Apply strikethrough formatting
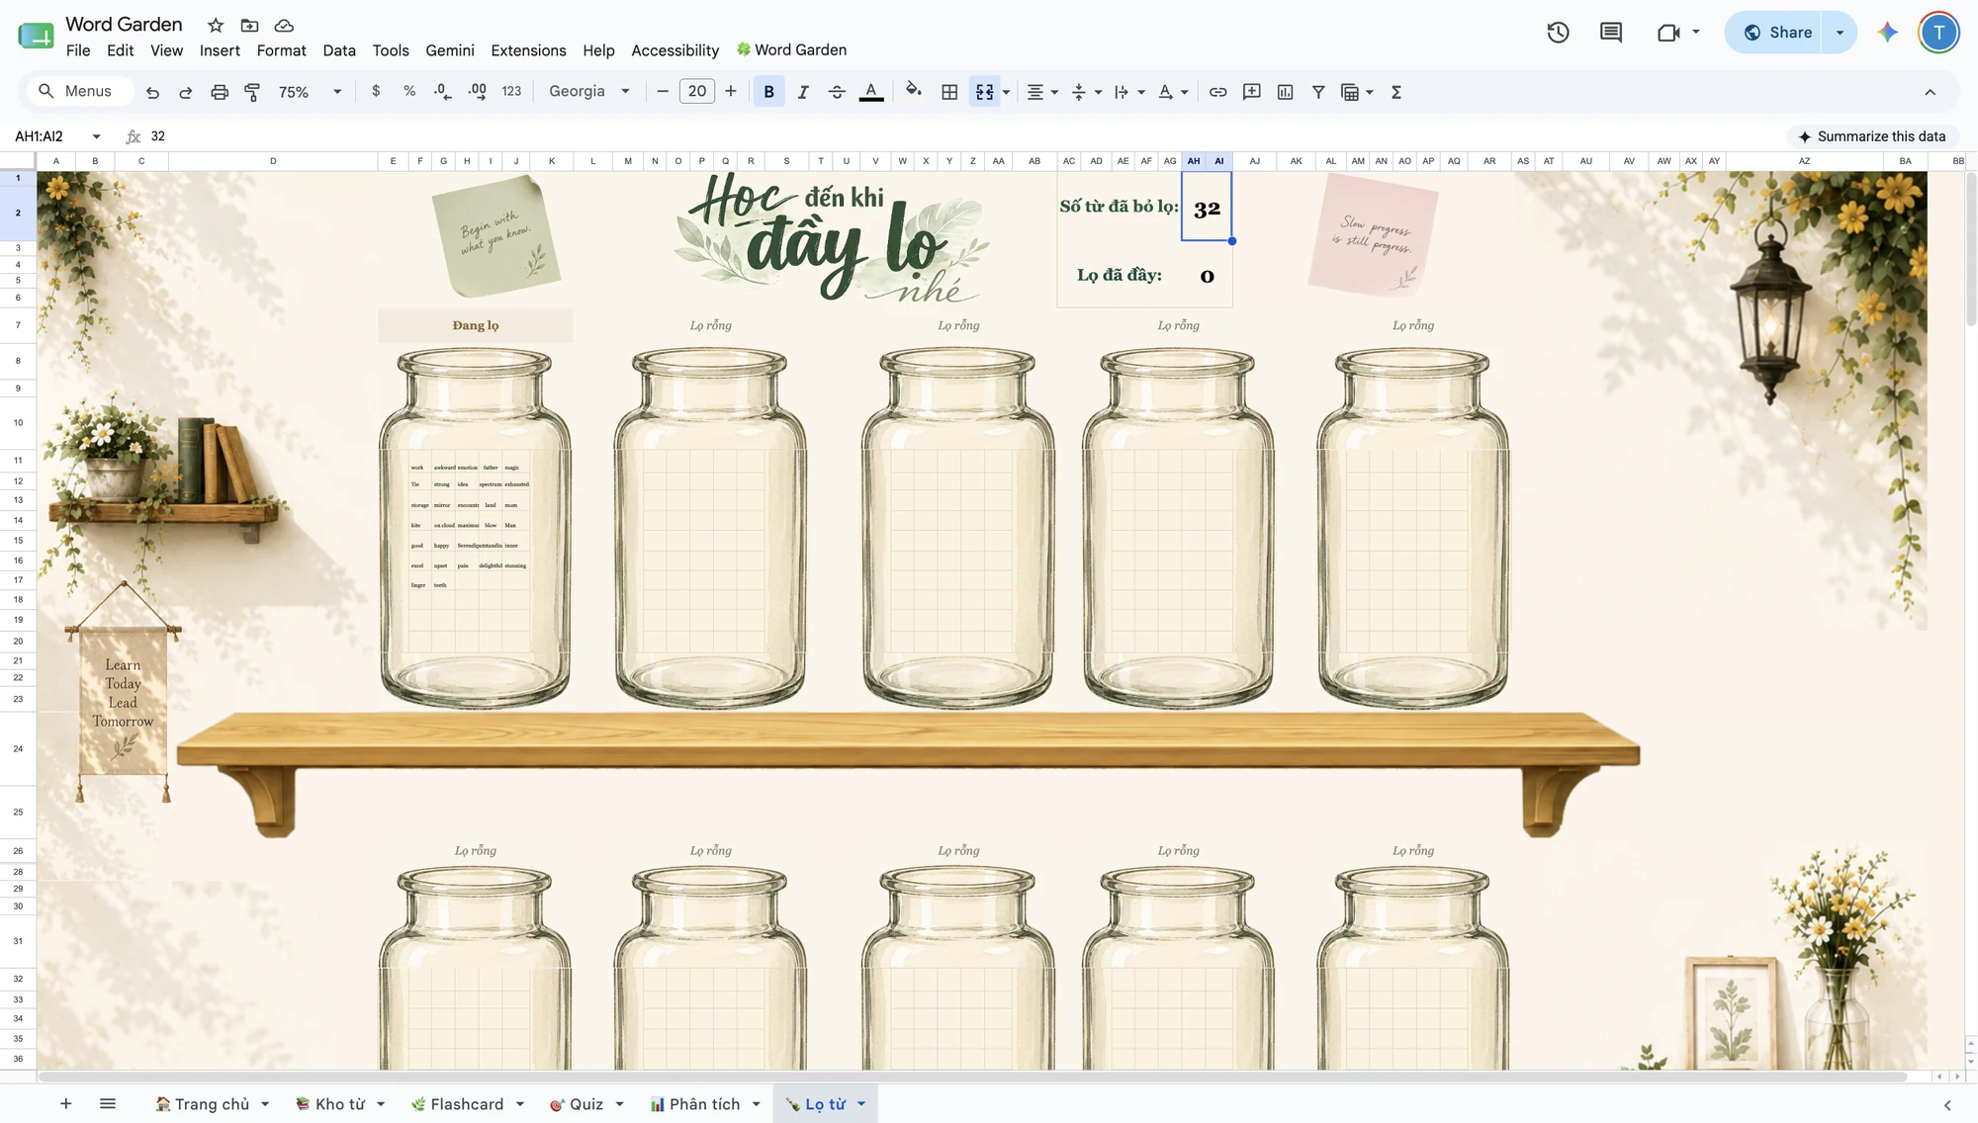Image resolution: width=1978 pixels, height=1123 pixels. click(x=837, y=92)
